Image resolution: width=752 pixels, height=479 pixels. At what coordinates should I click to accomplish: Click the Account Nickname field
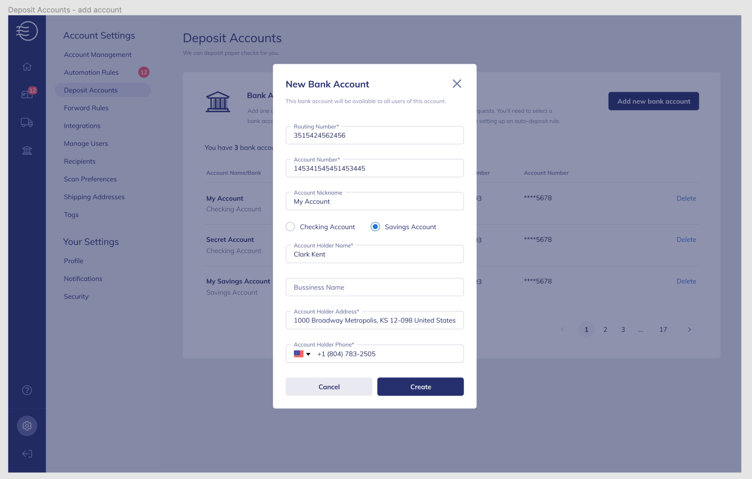click(375, 201)
